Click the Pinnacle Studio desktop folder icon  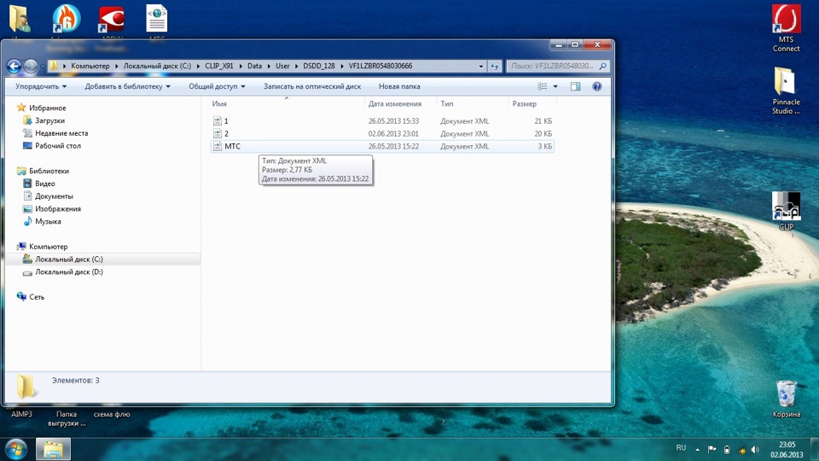[x=786, y=91]
